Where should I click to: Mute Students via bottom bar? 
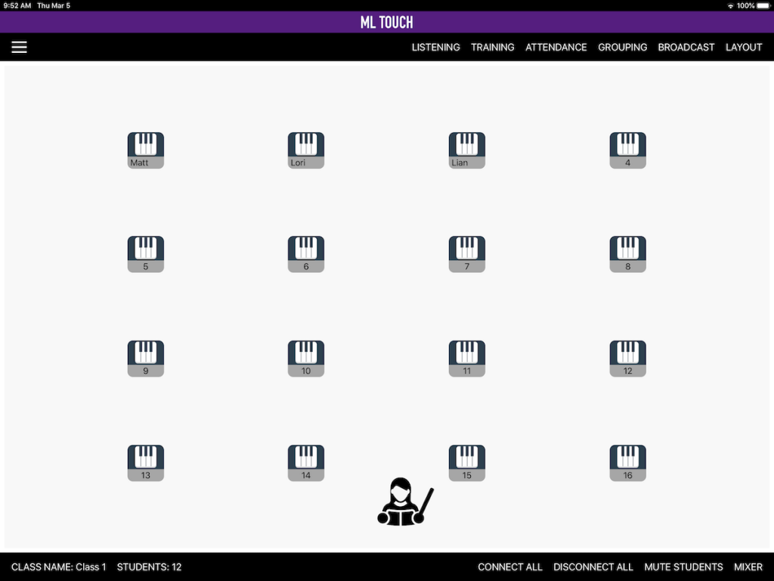[x=683, y=567]
